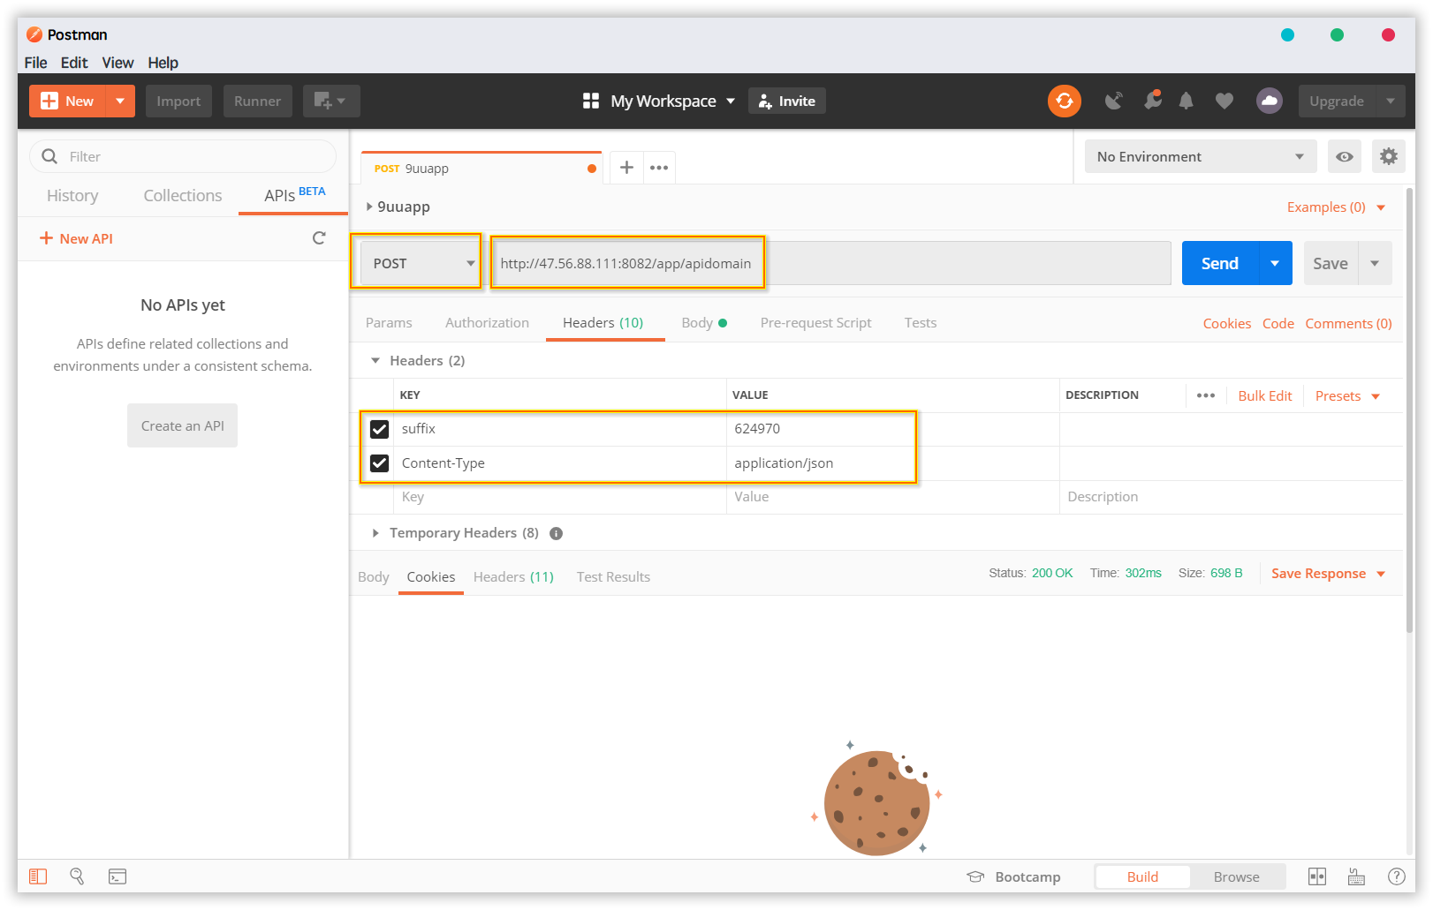
Task: Click the heart icon in the header
Action: [x=1224, y=101]
